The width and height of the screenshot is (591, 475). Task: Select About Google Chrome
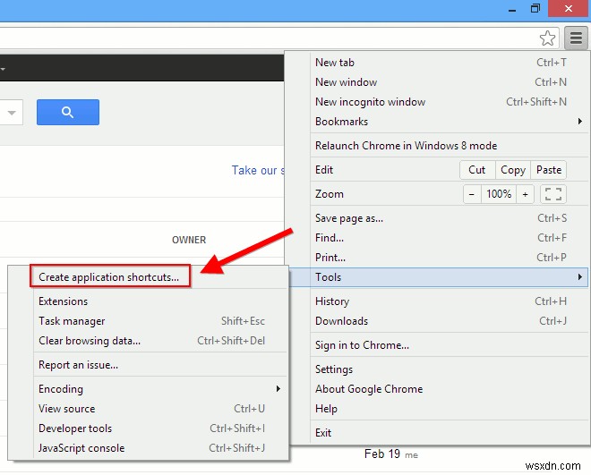[449, 389]
